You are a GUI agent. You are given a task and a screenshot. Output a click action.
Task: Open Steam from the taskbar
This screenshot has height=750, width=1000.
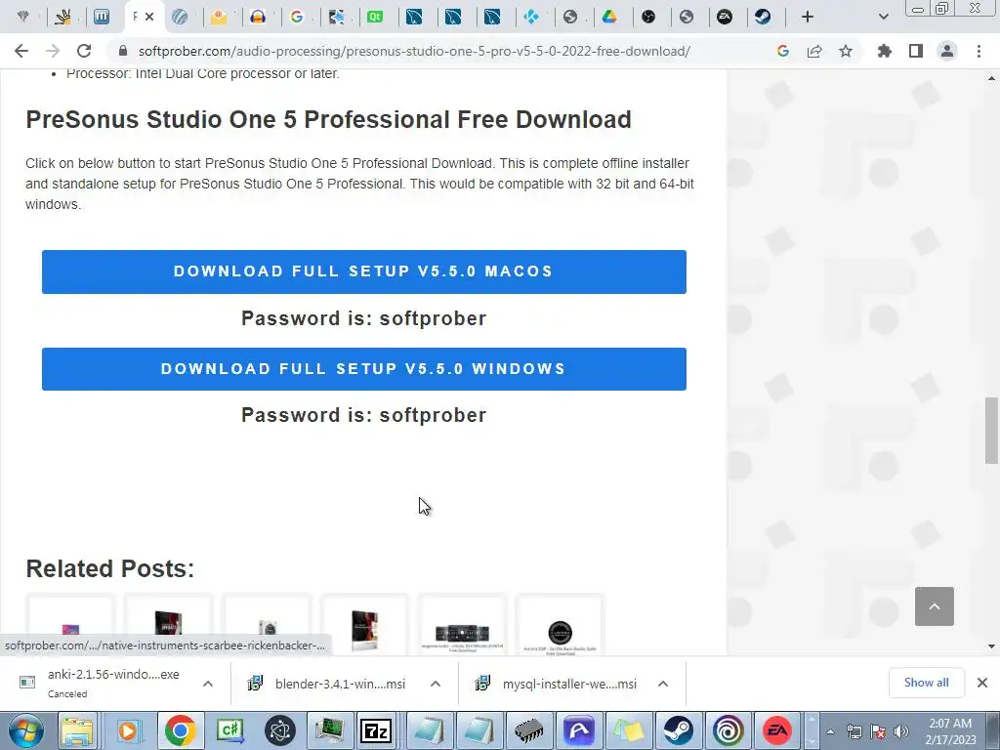(x=679, y=730)
